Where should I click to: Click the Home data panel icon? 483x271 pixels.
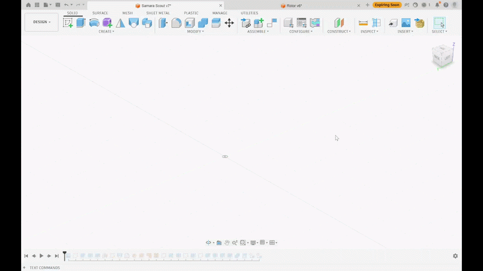(x=28, y=5)
